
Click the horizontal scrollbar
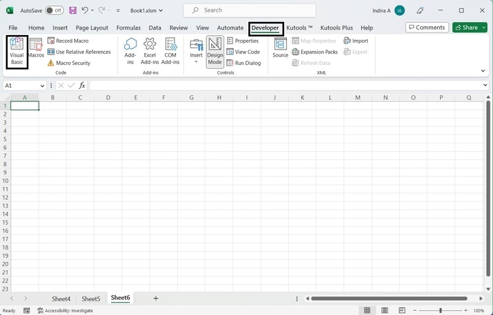click(389, 298)
